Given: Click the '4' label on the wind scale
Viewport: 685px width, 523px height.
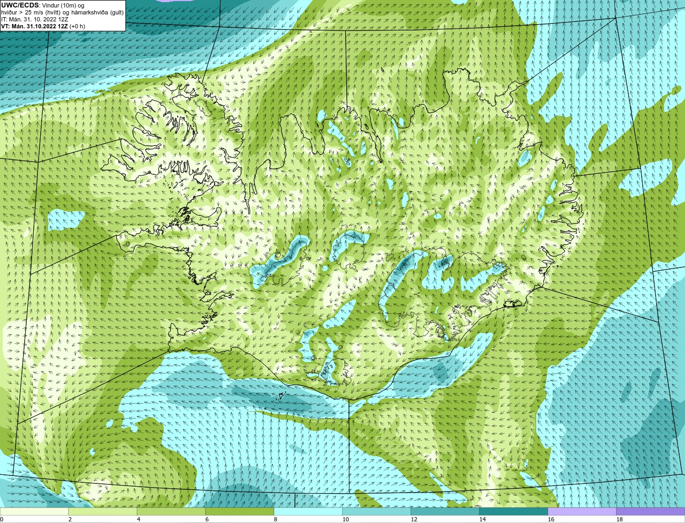Looking at the screenshot, I should click(139, 519).
